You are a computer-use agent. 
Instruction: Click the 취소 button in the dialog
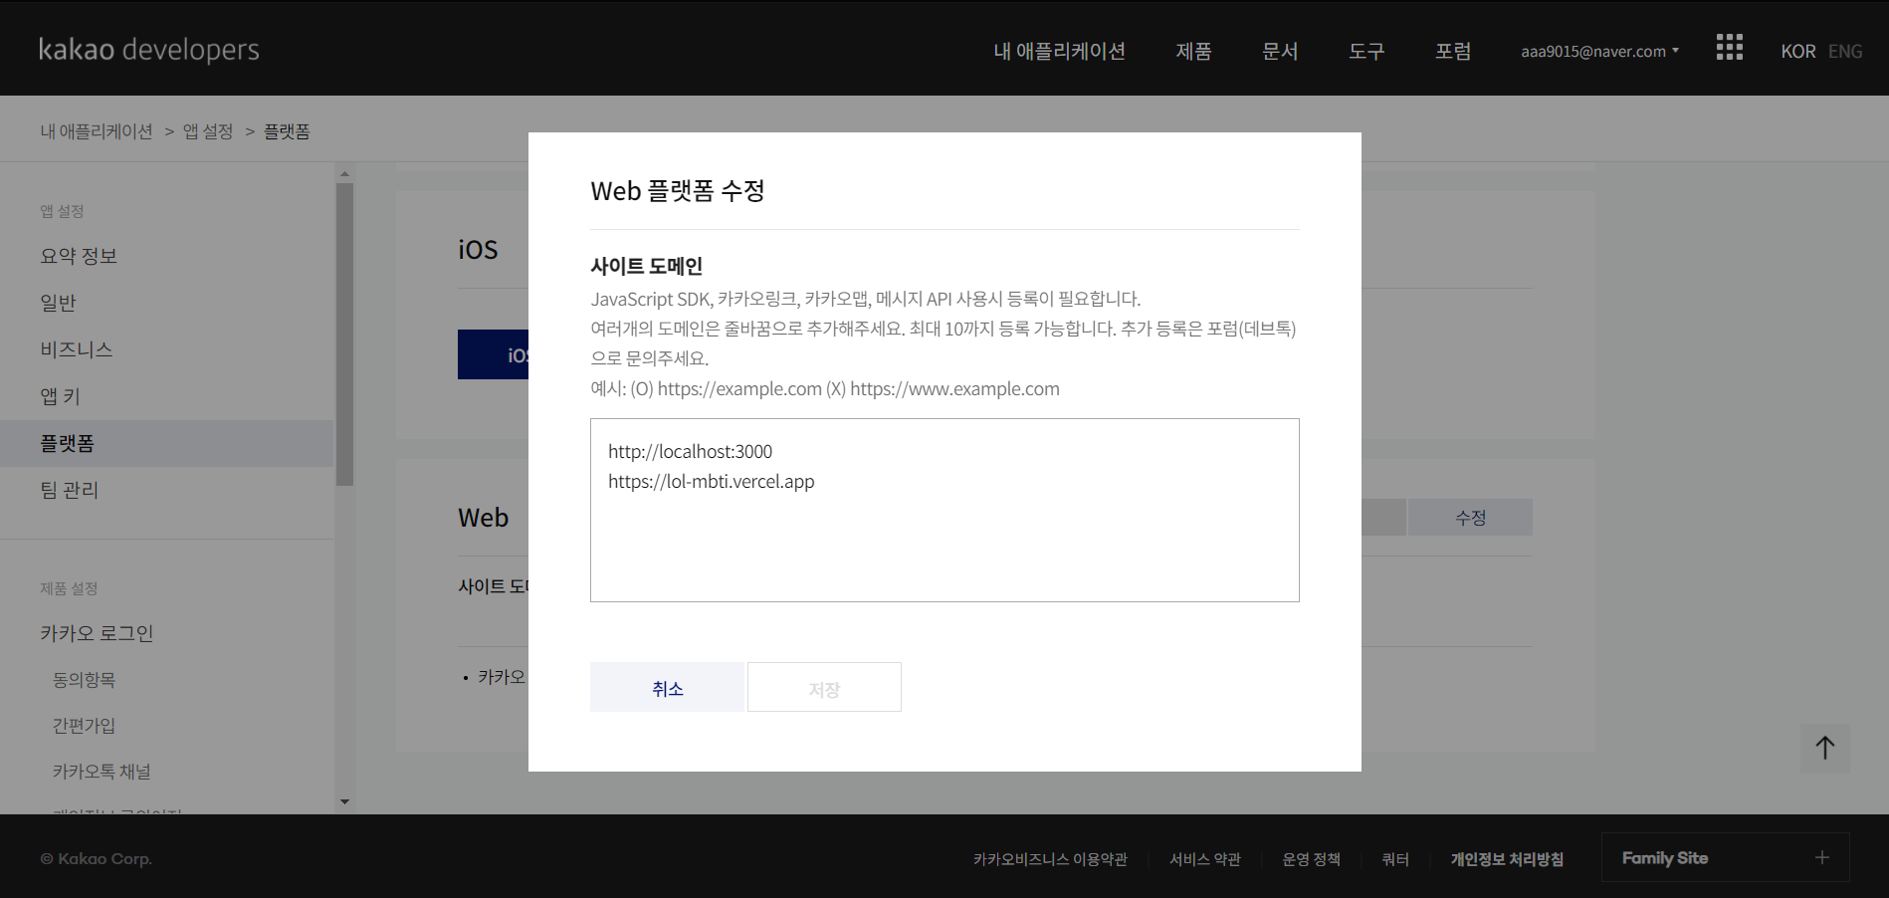(x=667, y=687)
